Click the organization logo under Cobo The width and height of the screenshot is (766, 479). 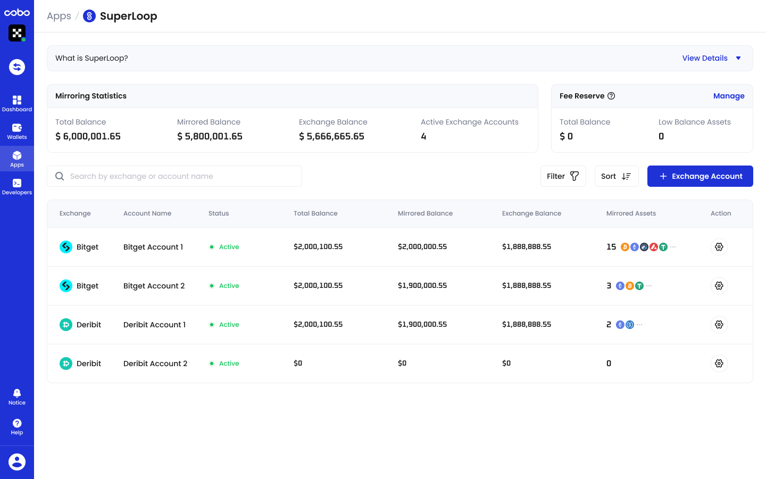(17, 33)
